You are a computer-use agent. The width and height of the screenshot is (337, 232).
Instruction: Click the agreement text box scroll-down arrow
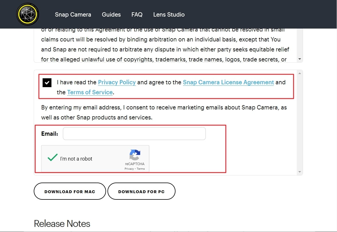tap(300, 59)
